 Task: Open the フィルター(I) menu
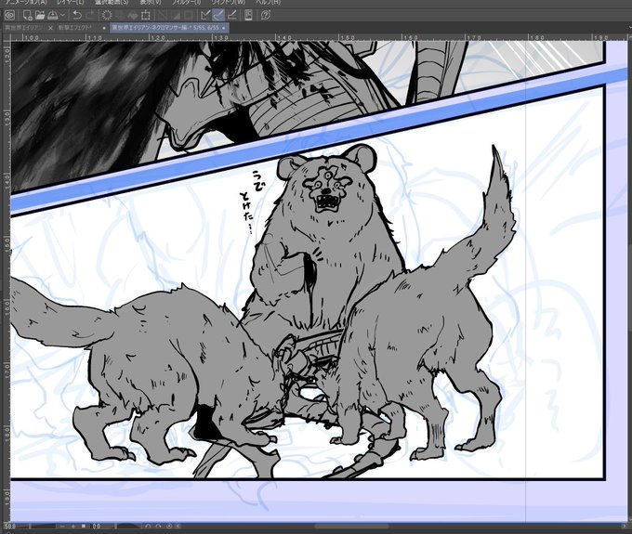(x=186, y=2)
